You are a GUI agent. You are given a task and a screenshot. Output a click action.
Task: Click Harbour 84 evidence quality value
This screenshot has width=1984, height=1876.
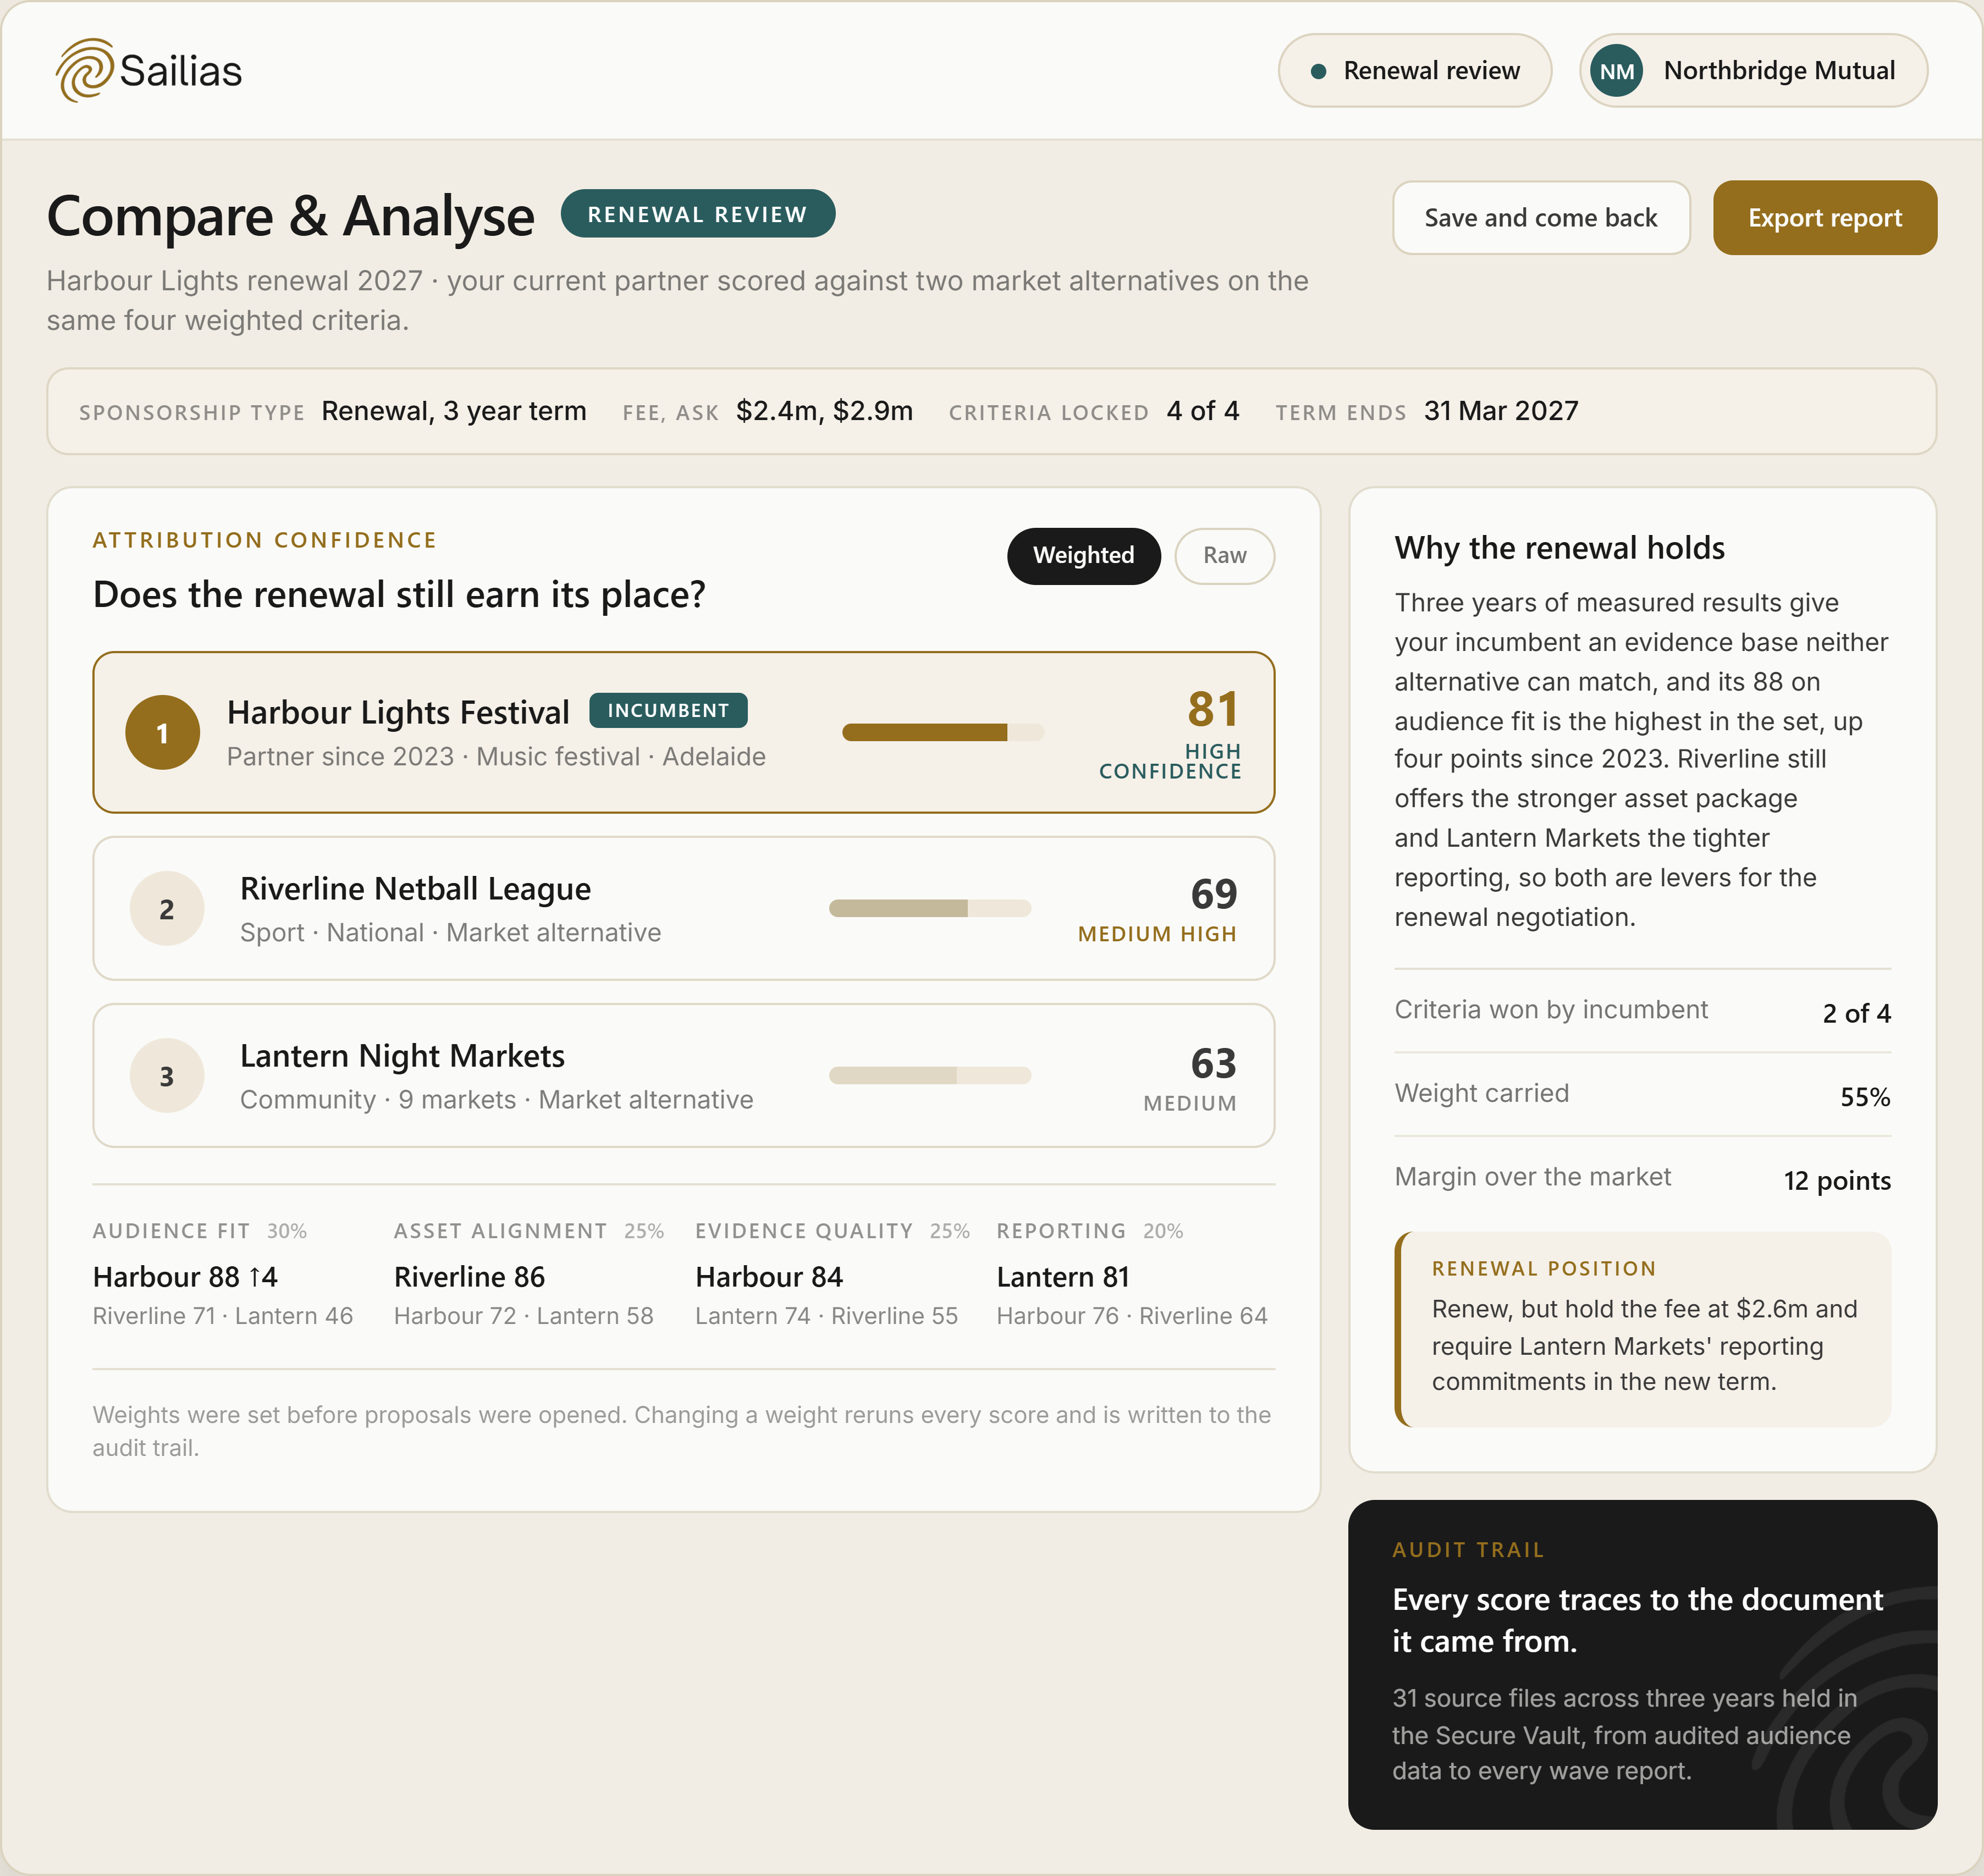click(769, 1277)
